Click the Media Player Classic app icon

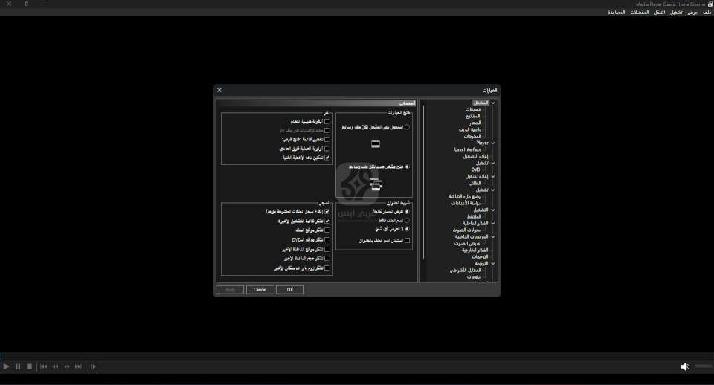[x=710, y=4]
